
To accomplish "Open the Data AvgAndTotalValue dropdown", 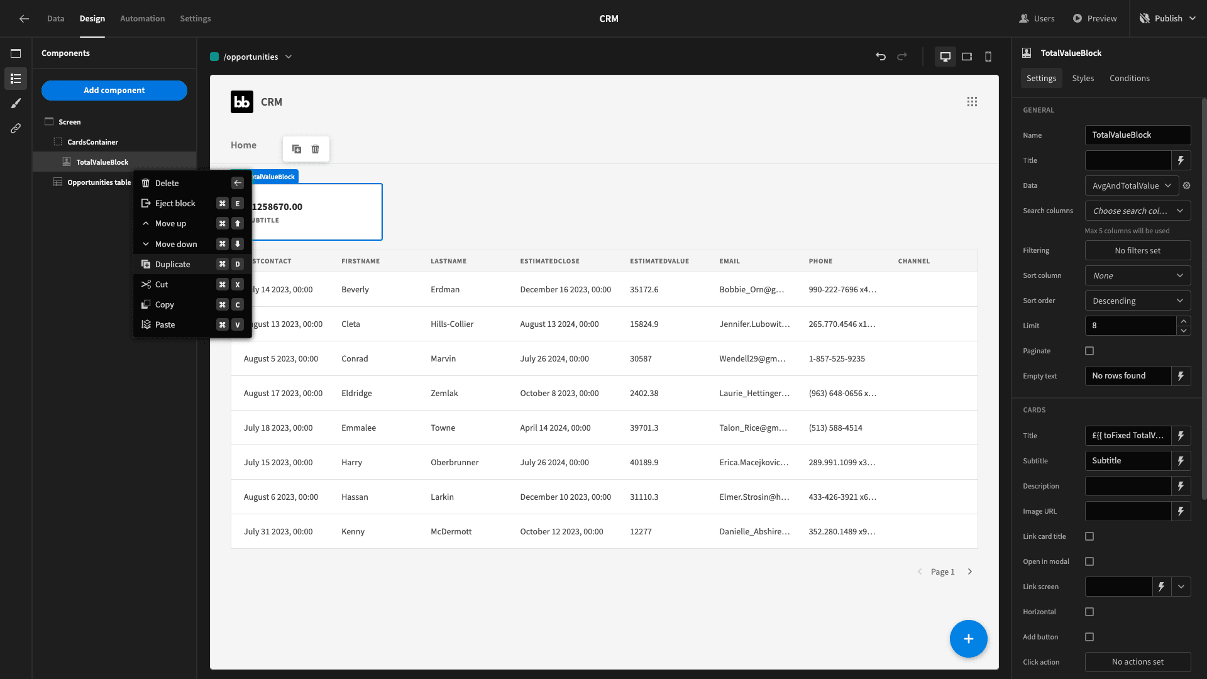I will coord(1132,185).
